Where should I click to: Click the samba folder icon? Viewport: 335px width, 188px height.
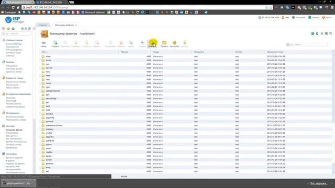click(43, 156)
